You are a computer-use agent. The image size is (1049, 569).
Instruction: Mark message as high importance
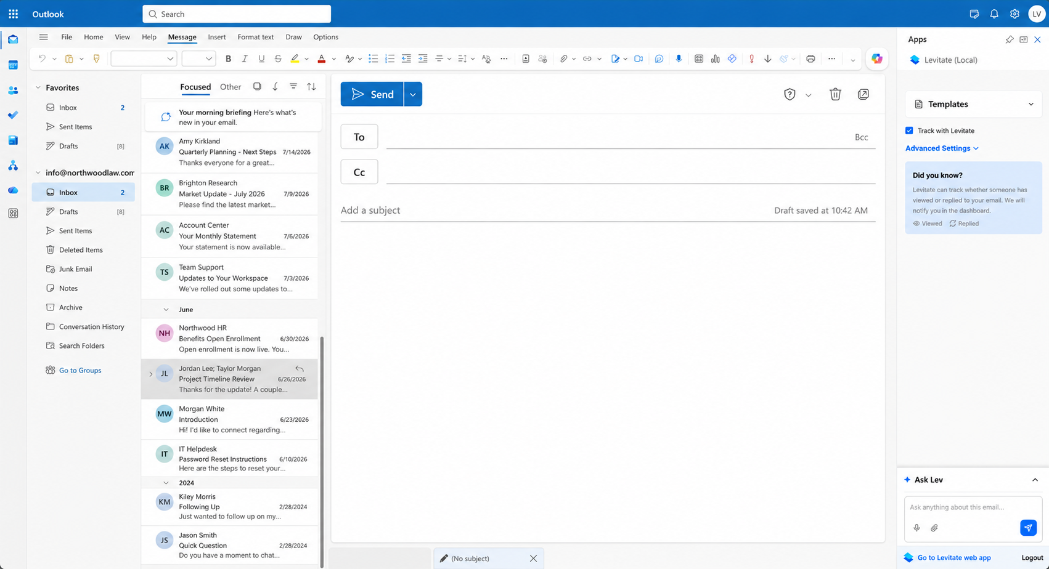coord(751,59)
